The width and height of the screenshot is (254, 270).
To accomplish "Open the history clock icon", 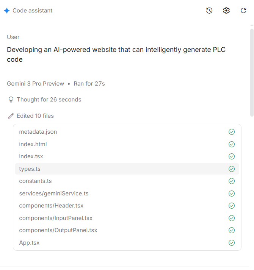I will 209,11.
